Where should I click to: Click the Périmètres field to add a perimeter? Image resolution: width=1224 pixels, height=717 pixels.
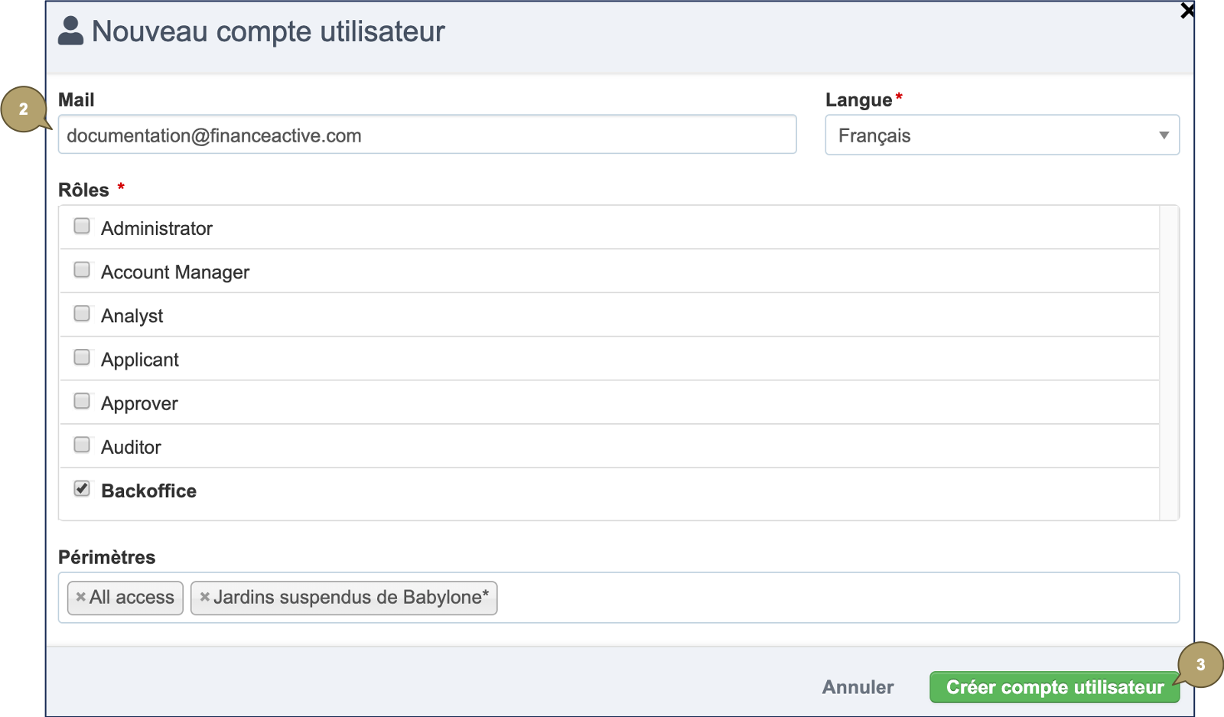pyautogui.click(x=765, y=598)
